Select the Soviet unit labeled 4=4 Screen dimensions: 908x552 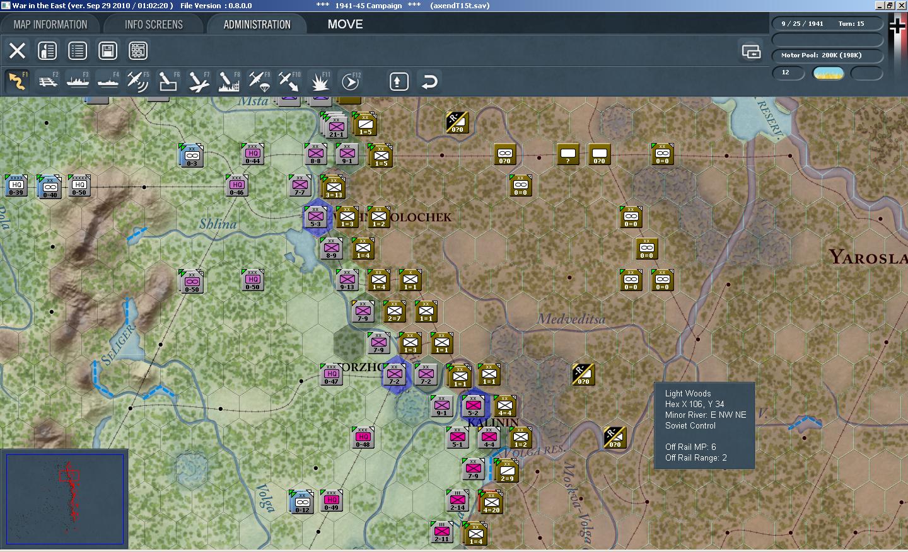pos(505,406)
